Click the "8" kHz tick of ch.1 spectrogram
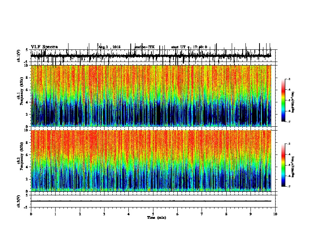Viewport: 310px width, 240px height. tap(27, 78)
